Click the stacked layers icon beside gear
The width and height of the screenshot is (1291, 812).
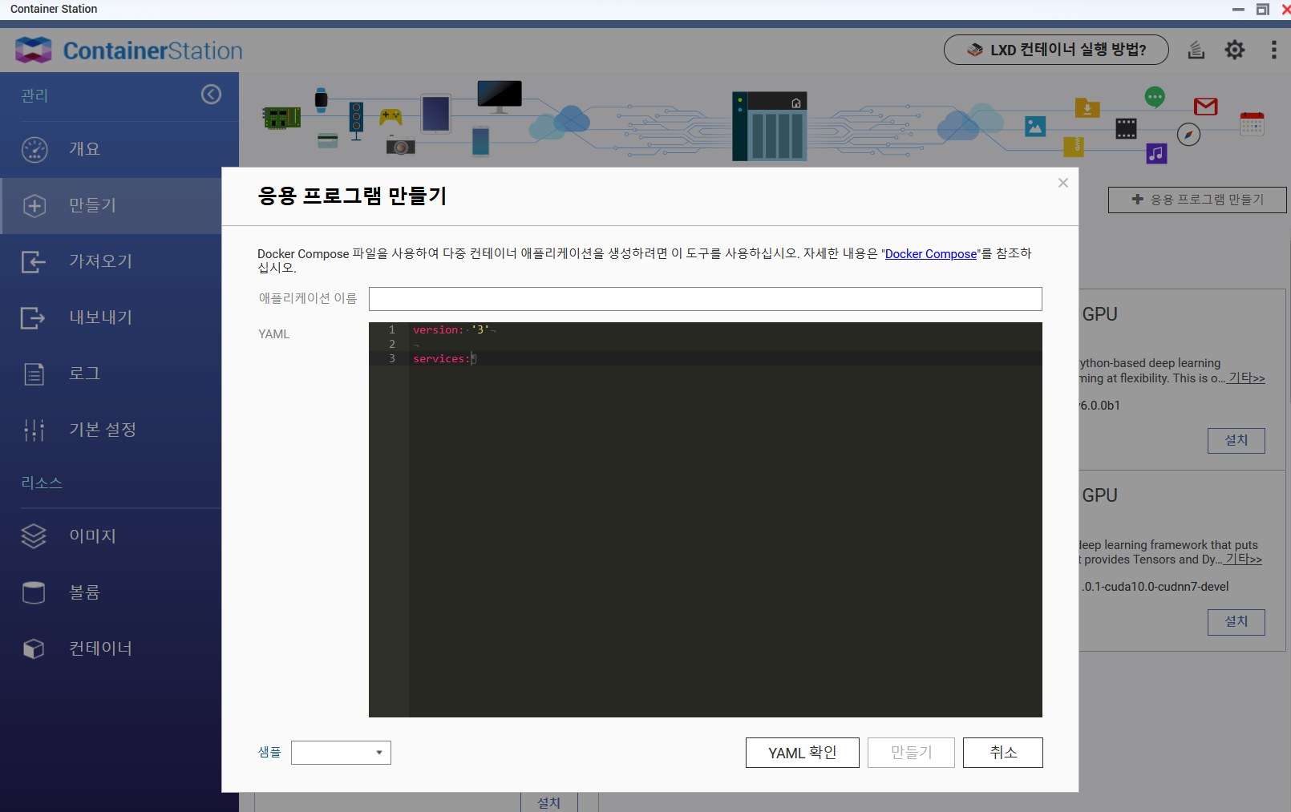point(1196,50)
